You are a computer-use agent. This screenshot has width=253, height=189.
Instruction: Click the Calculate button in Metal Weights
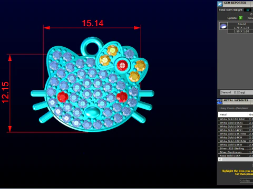tap(246, 181)
